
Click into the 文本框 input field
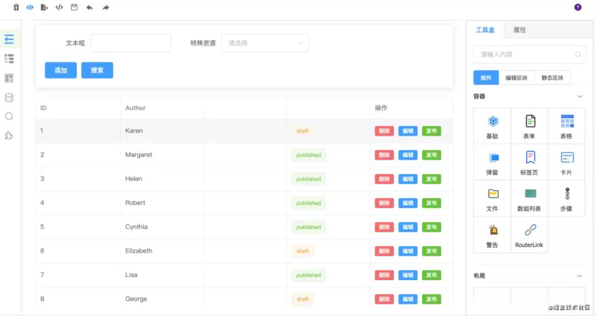pos(131,43)
